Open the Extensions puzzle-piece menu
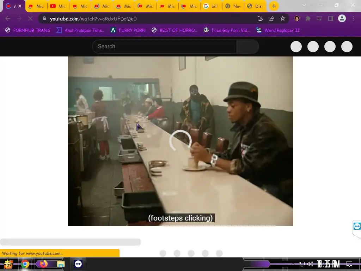This screenshot has width=361, height=271. (308, 18)
